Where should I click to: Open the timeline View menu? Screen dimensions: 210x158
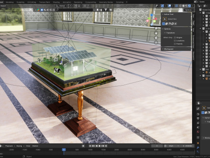point(28,146)
